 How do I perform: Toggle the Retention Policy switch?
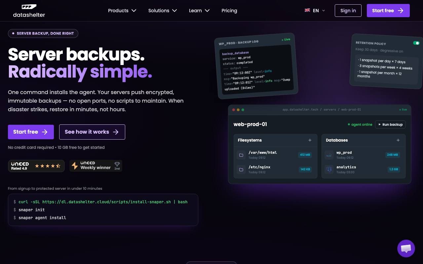click(x=416, y=43)
